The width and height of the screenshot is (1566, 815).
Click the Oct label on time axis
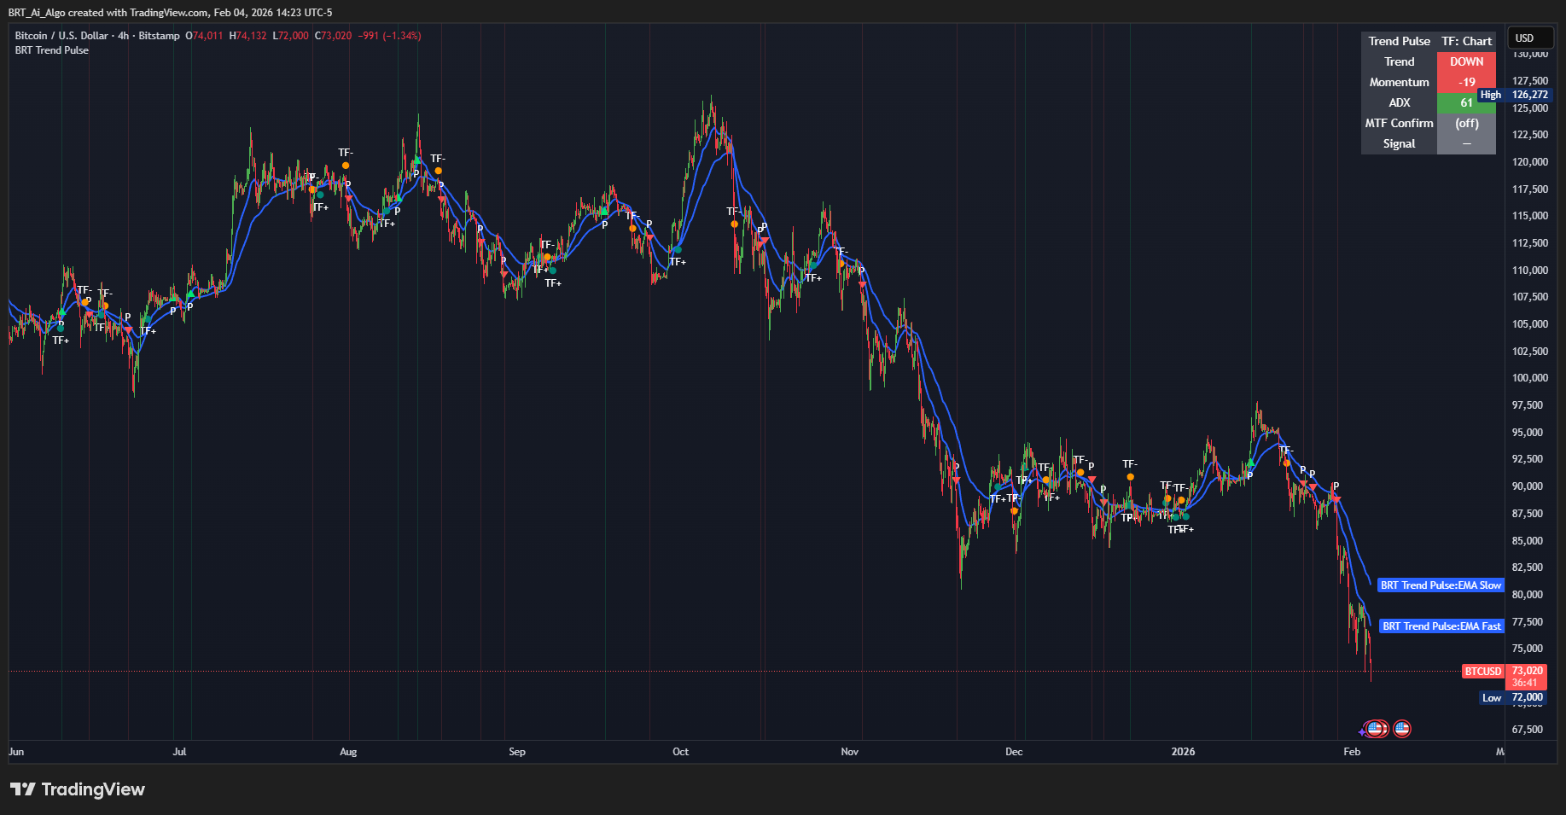pos(680,752)
